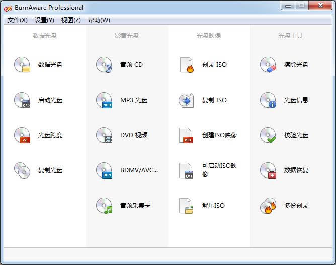
Task: Click the 光盘信息 label
Action: coord(296,100)
